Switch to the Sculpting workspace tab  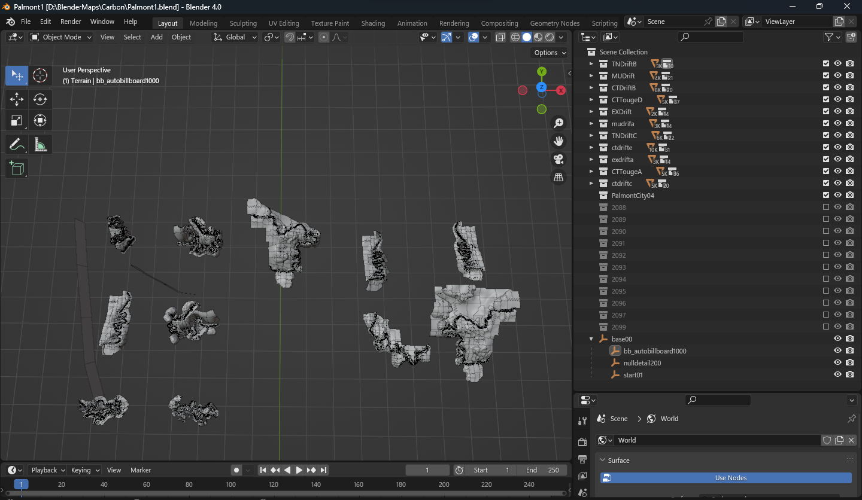pyautogui.click(x=243, y=23)
